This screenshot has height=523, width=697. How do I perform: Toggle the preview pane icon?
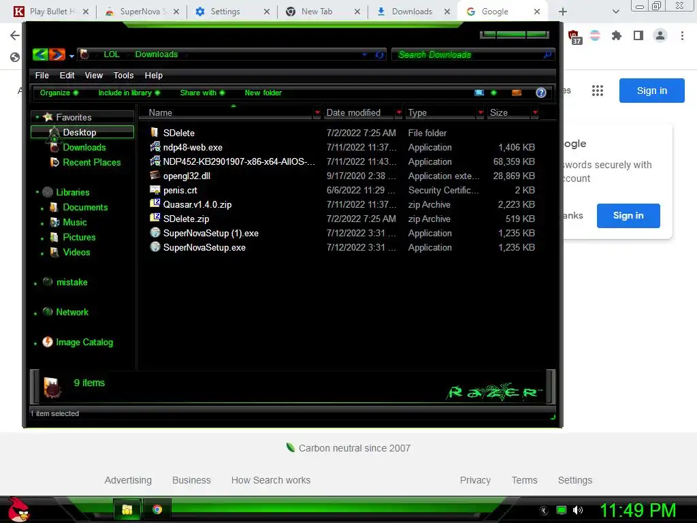tap(517, 93)
